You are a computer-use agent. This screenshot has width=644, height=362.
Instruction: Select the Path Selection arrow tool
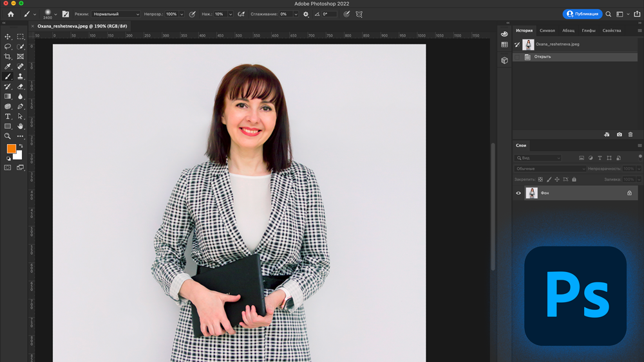[x=20, y=116]
